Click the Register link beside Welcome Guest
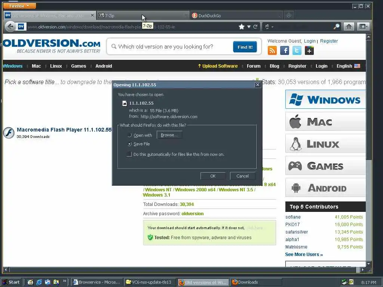The image size is (383, 287). click(x=329, y=41)
